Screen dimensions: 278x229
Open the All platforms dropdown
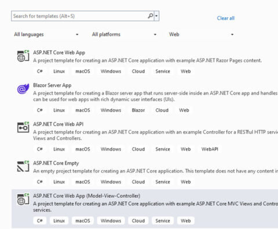124,35
